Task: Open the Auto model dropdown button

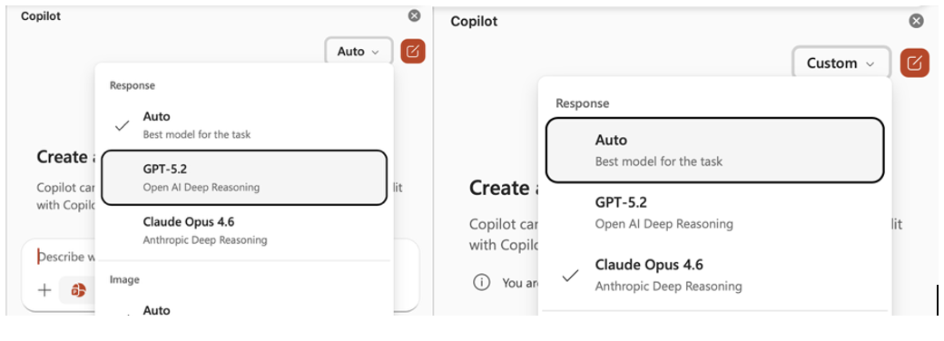Action: tap(359, 52)
